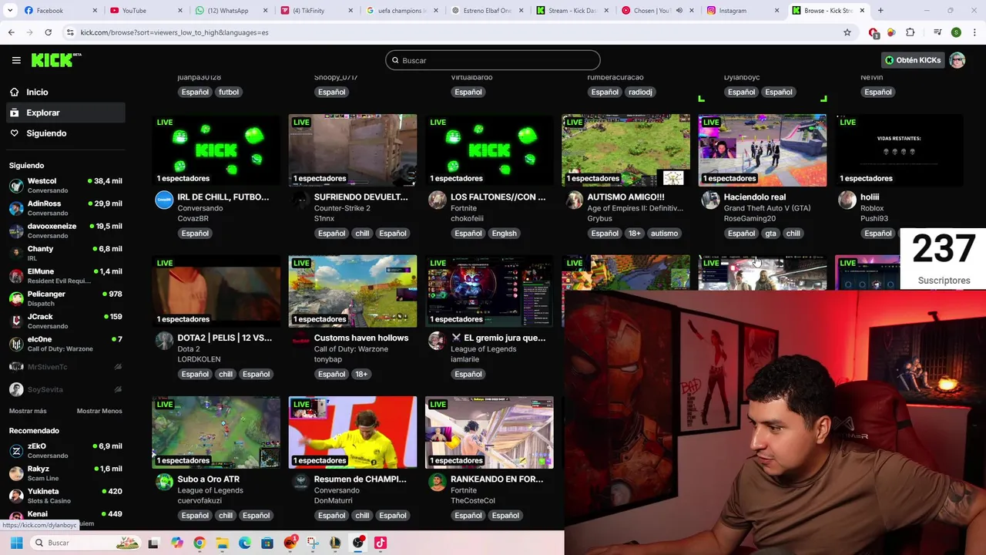
Task: Click Grybus streamer avatar
Action: click(574, 200)
